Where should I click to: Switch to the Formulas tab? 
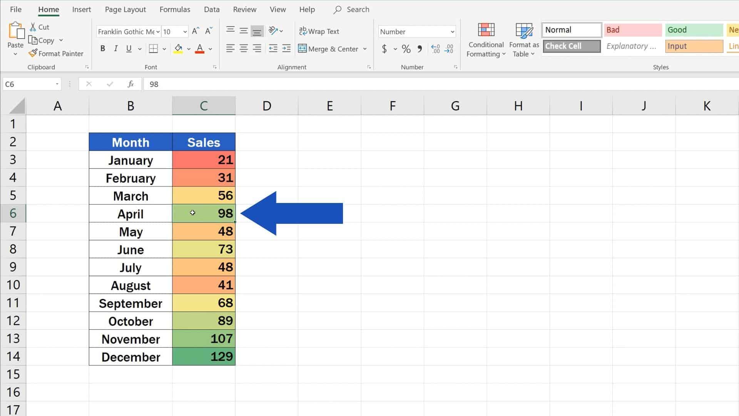pos(175,10)
